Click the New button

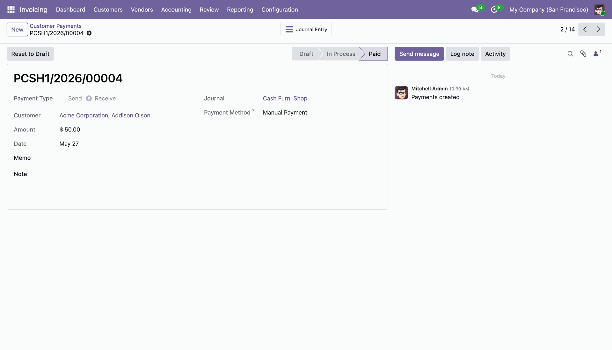tap(17, 30)
